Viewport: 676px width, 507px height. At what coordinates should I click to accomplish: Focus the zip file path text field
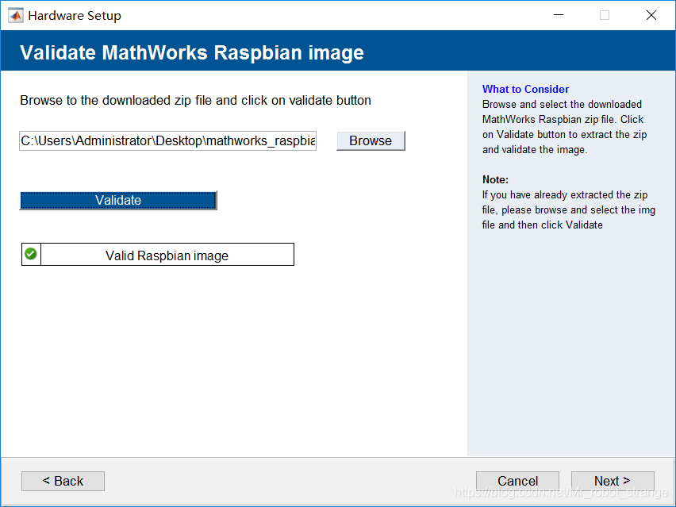[x=168, y=141]
